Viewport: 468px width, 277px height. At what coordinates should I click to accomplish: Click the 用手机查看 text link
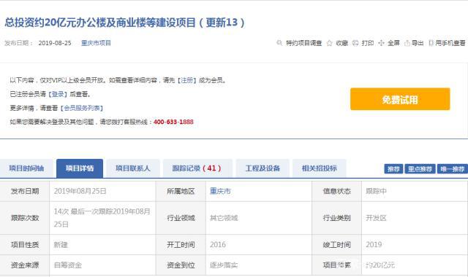click(450, 43)
